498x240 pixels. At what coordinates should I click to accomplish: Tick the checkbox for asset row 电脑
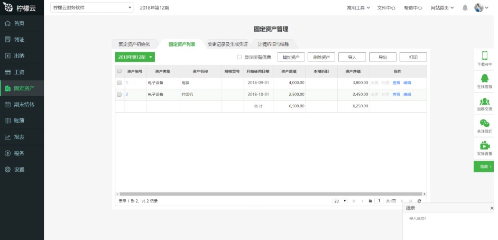click(119, 83)
